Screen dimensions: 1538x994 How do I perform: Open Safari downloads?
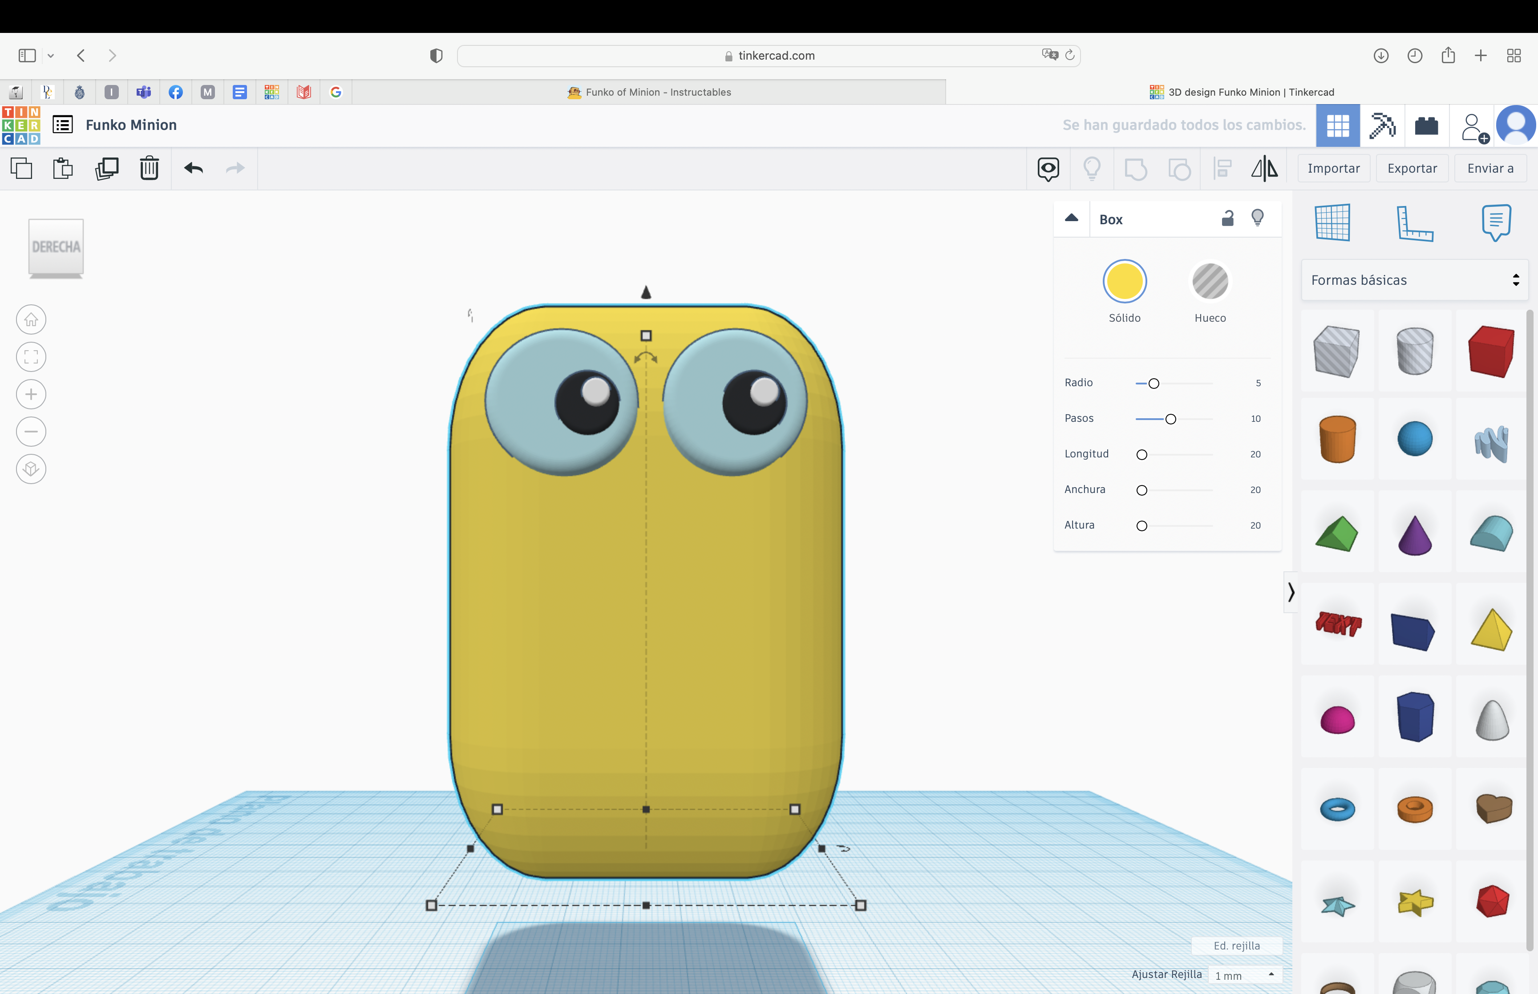pyautogui.click(x=1380, y=56)
